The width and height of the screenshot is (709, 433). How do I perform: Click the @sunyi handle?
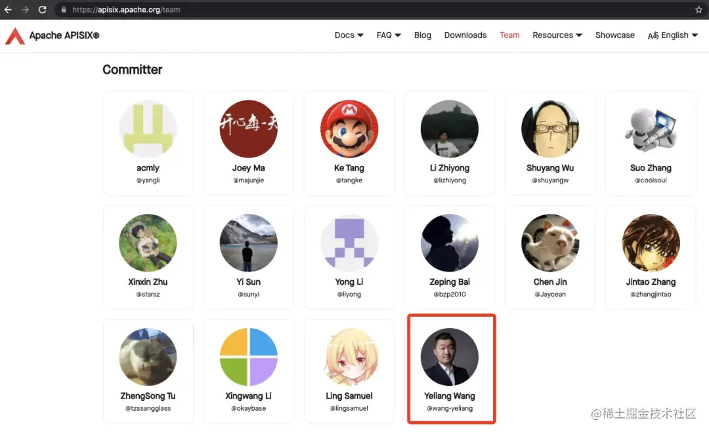pyautogui.click(x=248, y=294)
